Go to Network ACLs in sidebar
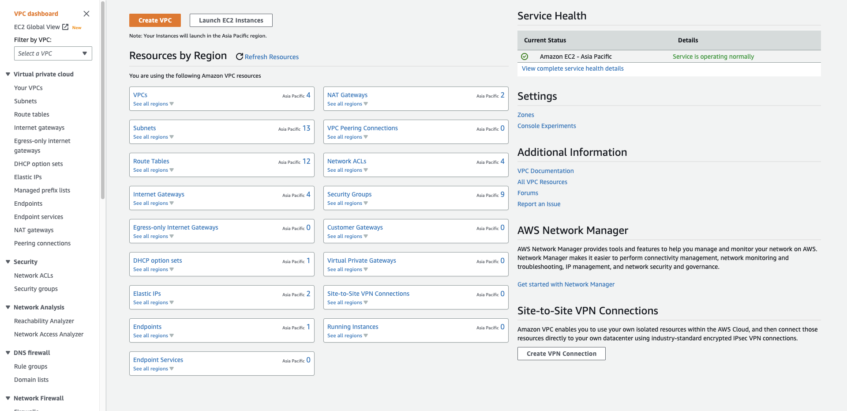The width and height of the screenshot is (847, 411). click(34, 275)
